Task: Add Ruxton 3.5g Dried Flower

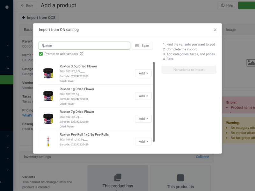Action: click(x=143, y=73)
